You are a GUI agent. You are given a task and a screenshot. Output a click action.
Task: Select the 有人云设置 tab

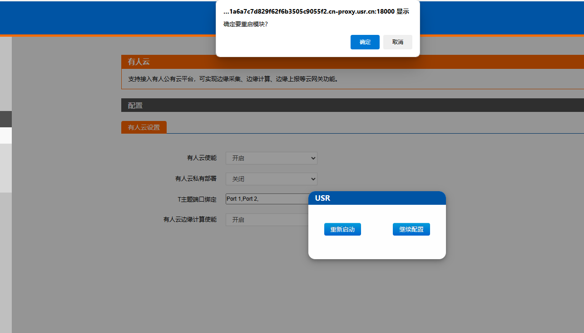pos(144,127)
